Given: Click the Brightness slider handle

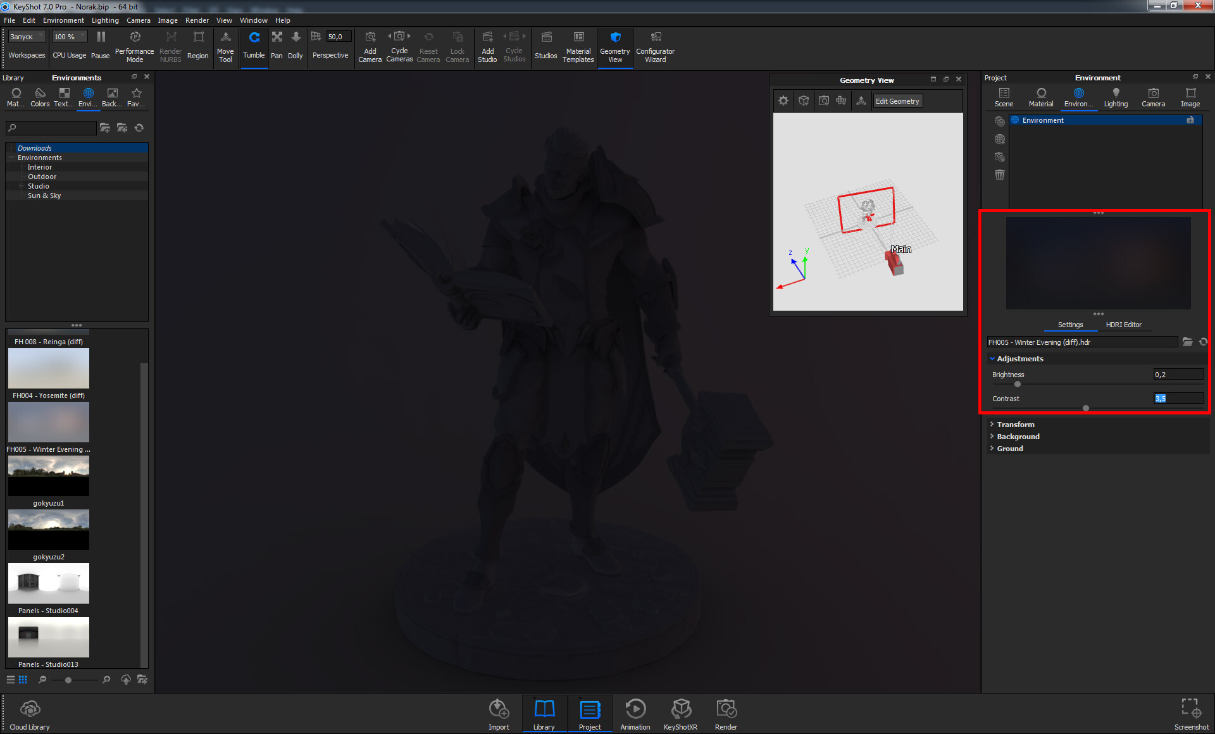Looking at the screenshot, I should pos(1018,384).
